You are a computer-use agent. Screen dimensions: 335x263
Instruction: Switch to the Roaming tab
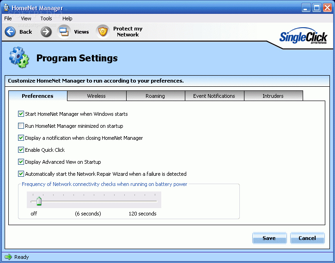coord(155,96)
